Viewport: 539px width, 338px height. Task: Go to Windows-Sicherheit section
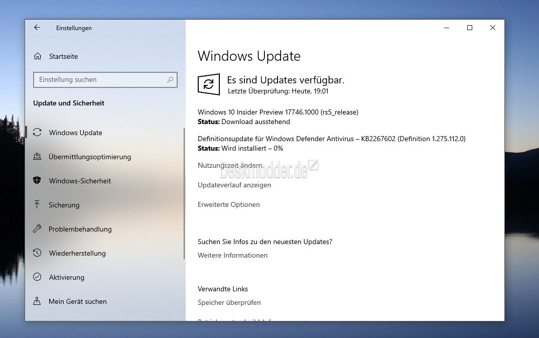[x=80, y=181]
